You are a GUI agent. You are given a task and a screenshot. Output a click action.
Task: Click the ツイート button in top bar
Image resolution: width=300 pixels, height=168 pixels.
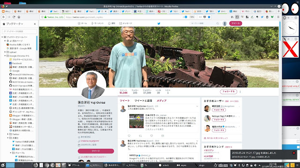coord(235,23)
